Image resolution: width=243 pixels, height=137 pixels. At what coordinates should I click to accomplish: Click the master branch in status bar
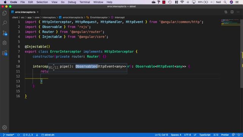tap(9, 135)
